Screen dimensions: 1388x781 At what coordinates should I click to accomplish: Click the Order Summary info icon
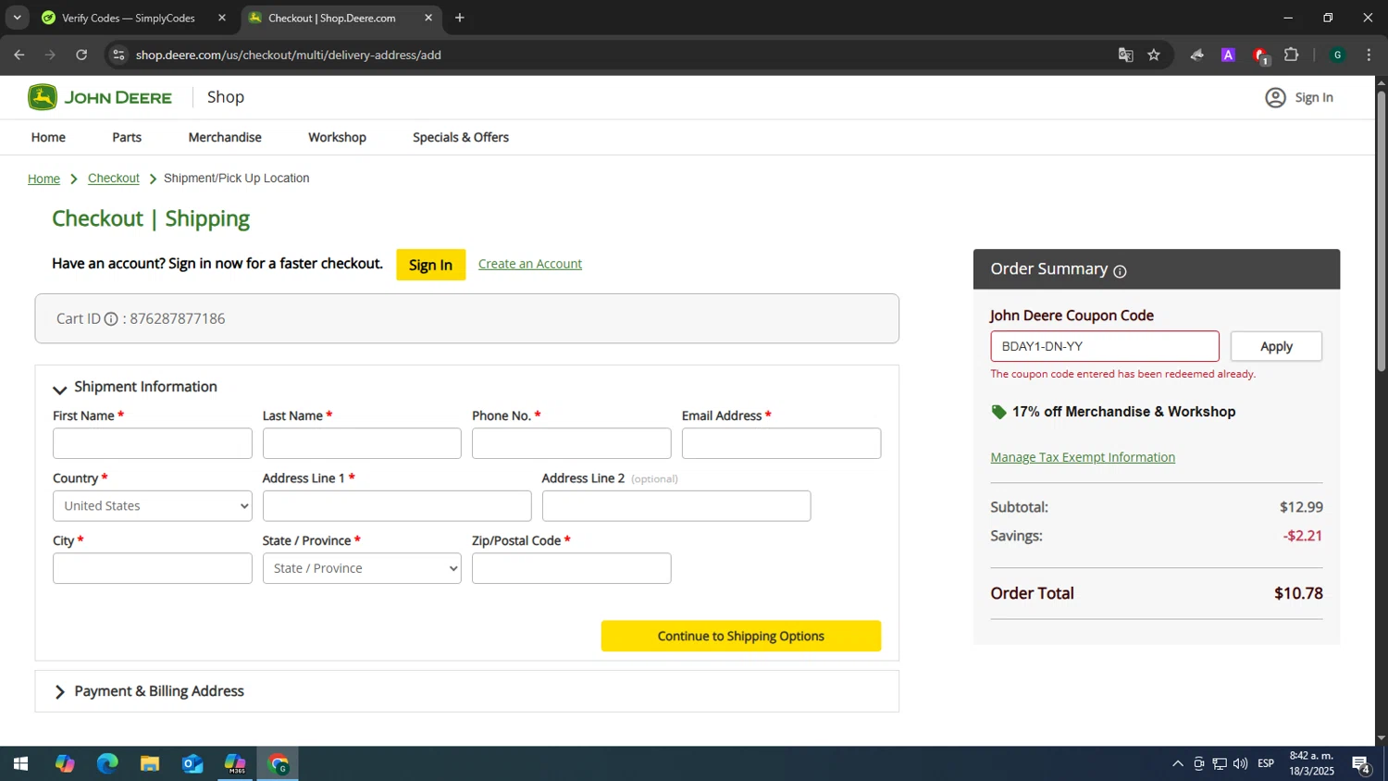point(1120,271)
